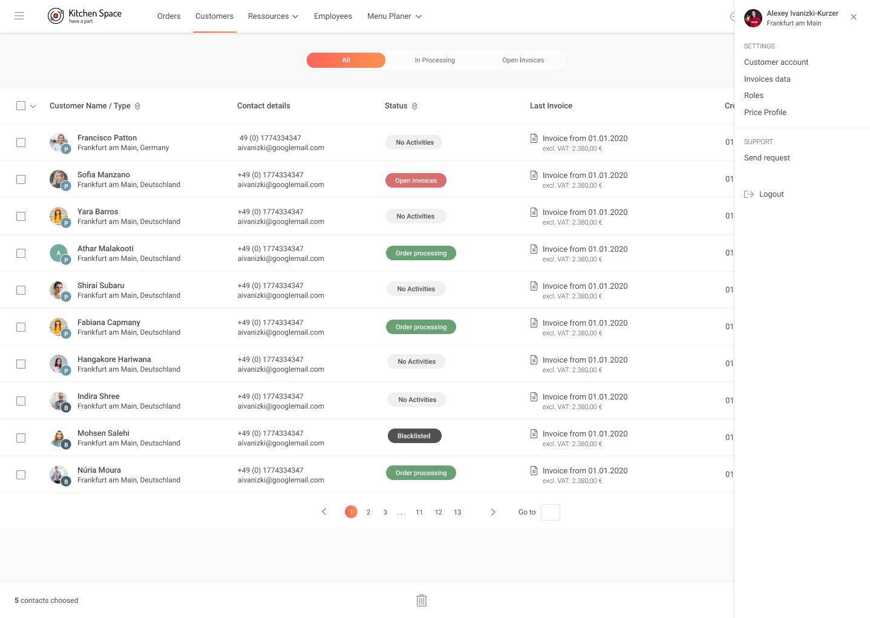This screenshot has width=870, height=618.
Task: Toggle the select-all header checkbox
Action: 21,106
